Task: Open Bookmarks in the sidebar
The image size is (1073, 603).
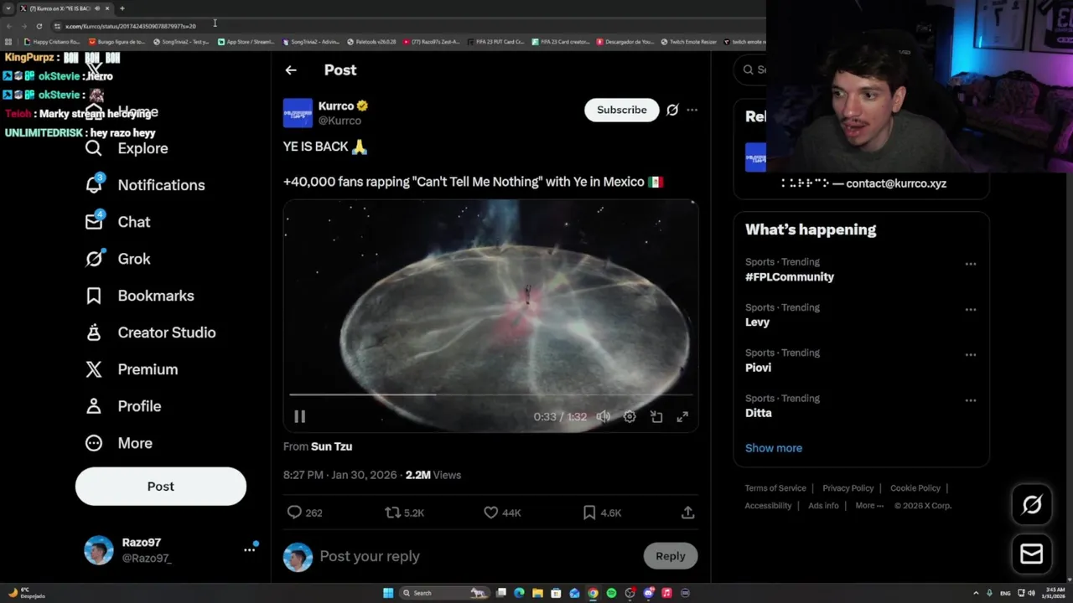Action: (x=139, y=296)
